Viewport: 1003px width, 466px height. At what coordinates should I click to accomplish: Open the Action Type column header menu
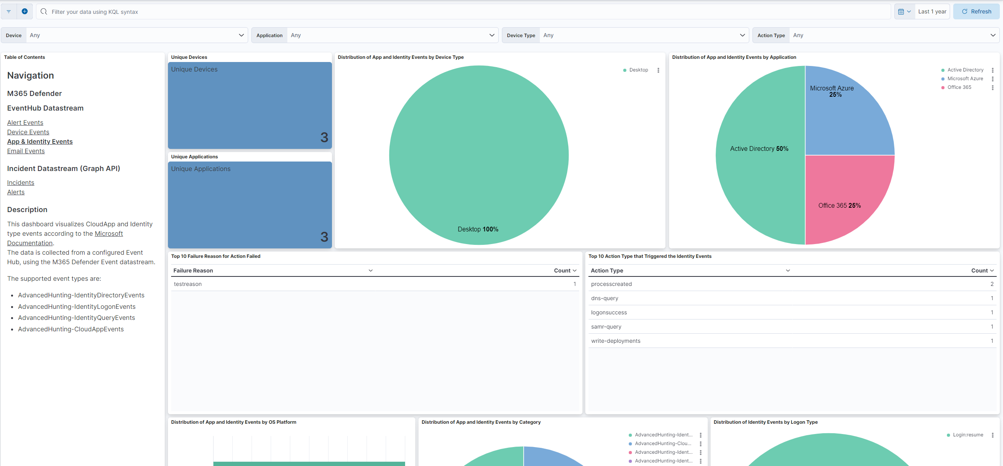tap(788, 271)
